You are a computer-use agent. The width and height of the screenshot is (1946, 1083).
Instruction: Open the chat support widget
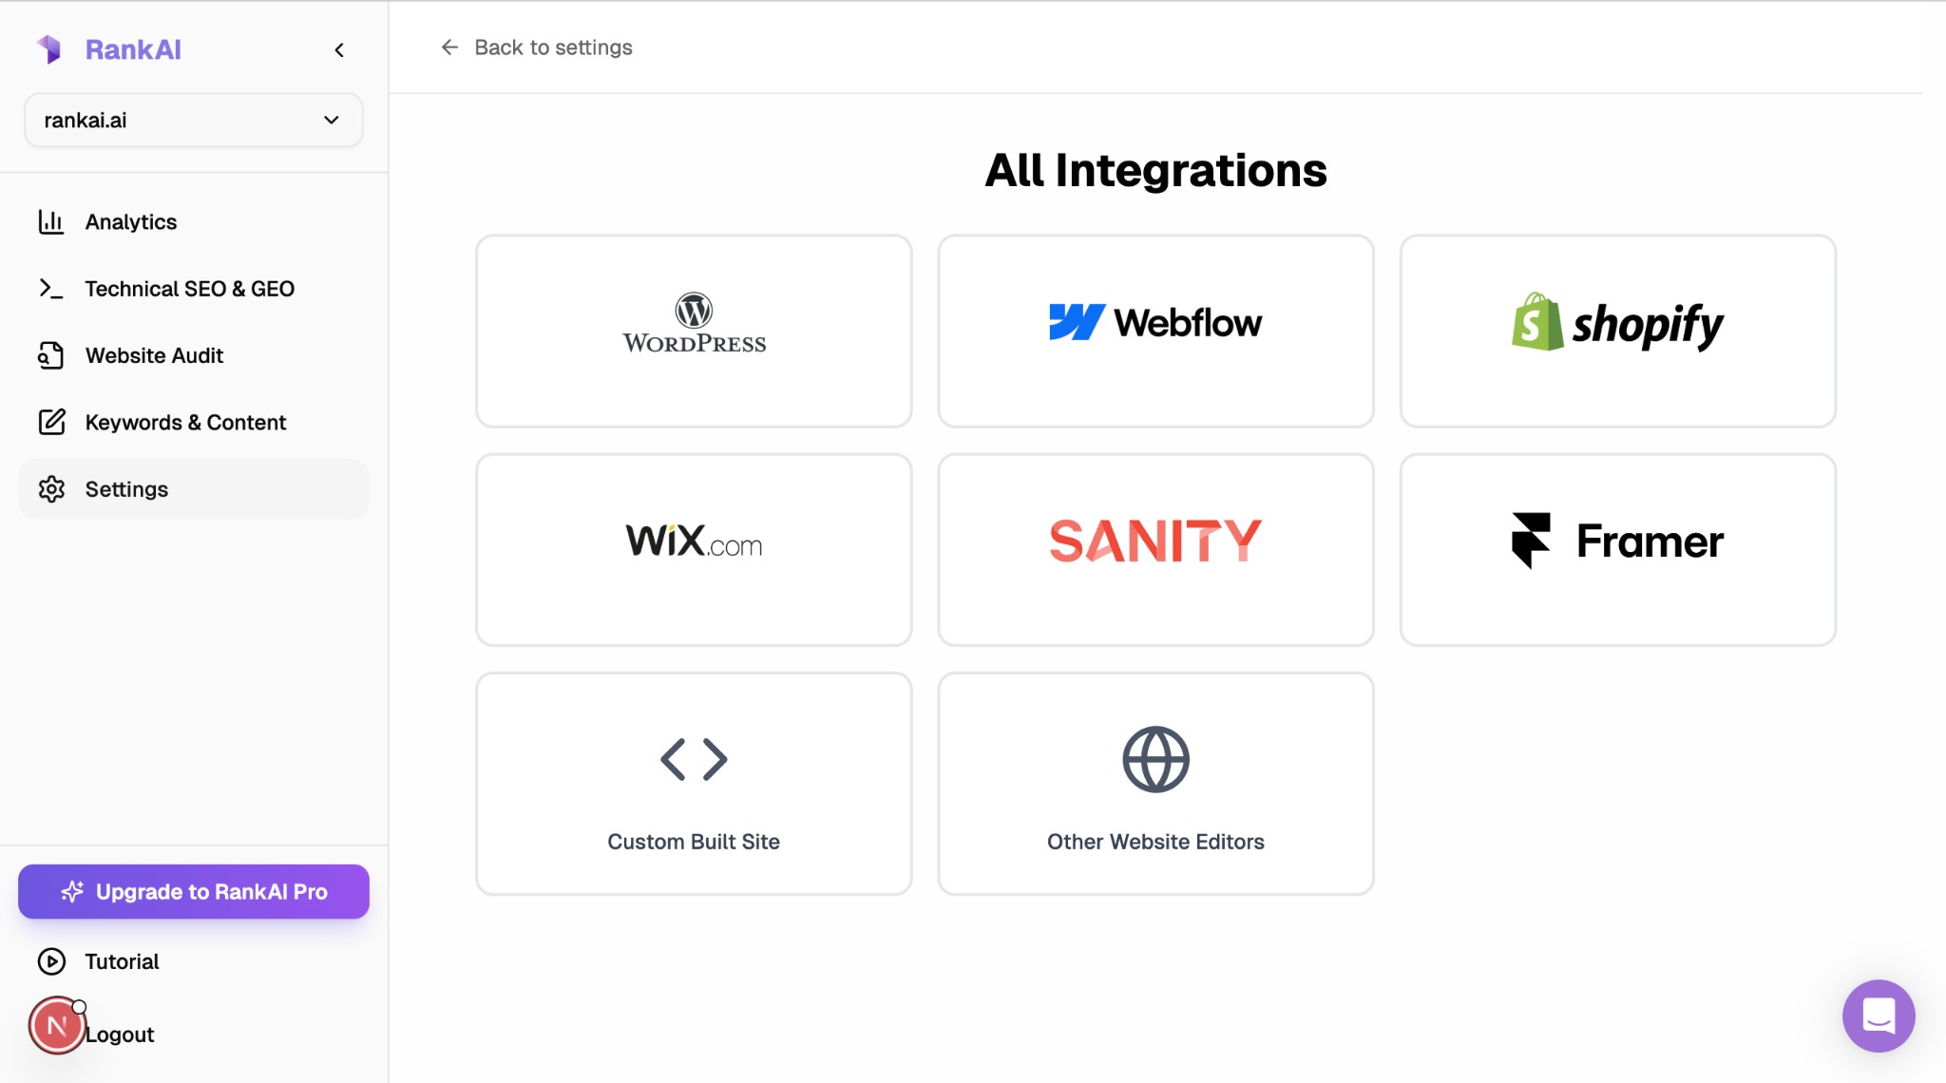tap(1879, 1016)
